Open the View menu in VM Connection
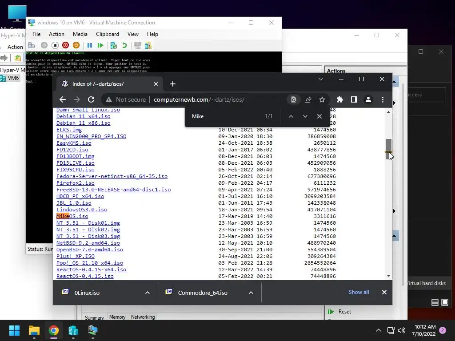Image resolution: width=455 pixels, height=341 pixels. (x=133, y=34)
